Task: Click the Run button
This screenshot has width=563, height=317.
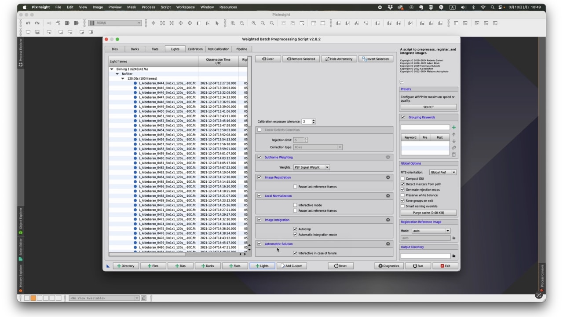Action: pos(418,266)
